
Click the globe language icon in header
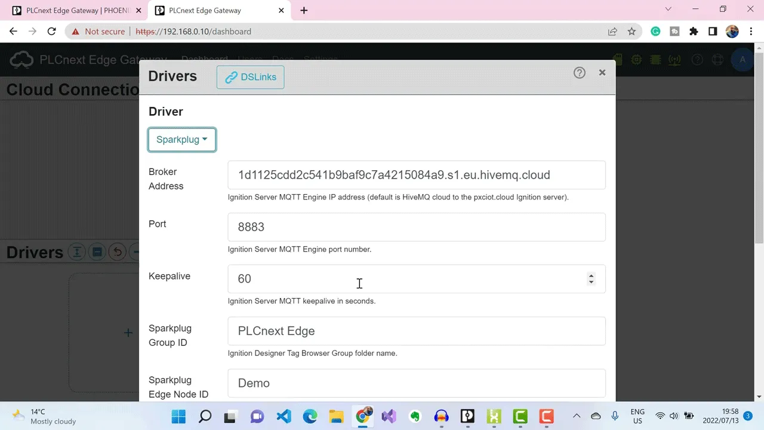coord(718,60)
